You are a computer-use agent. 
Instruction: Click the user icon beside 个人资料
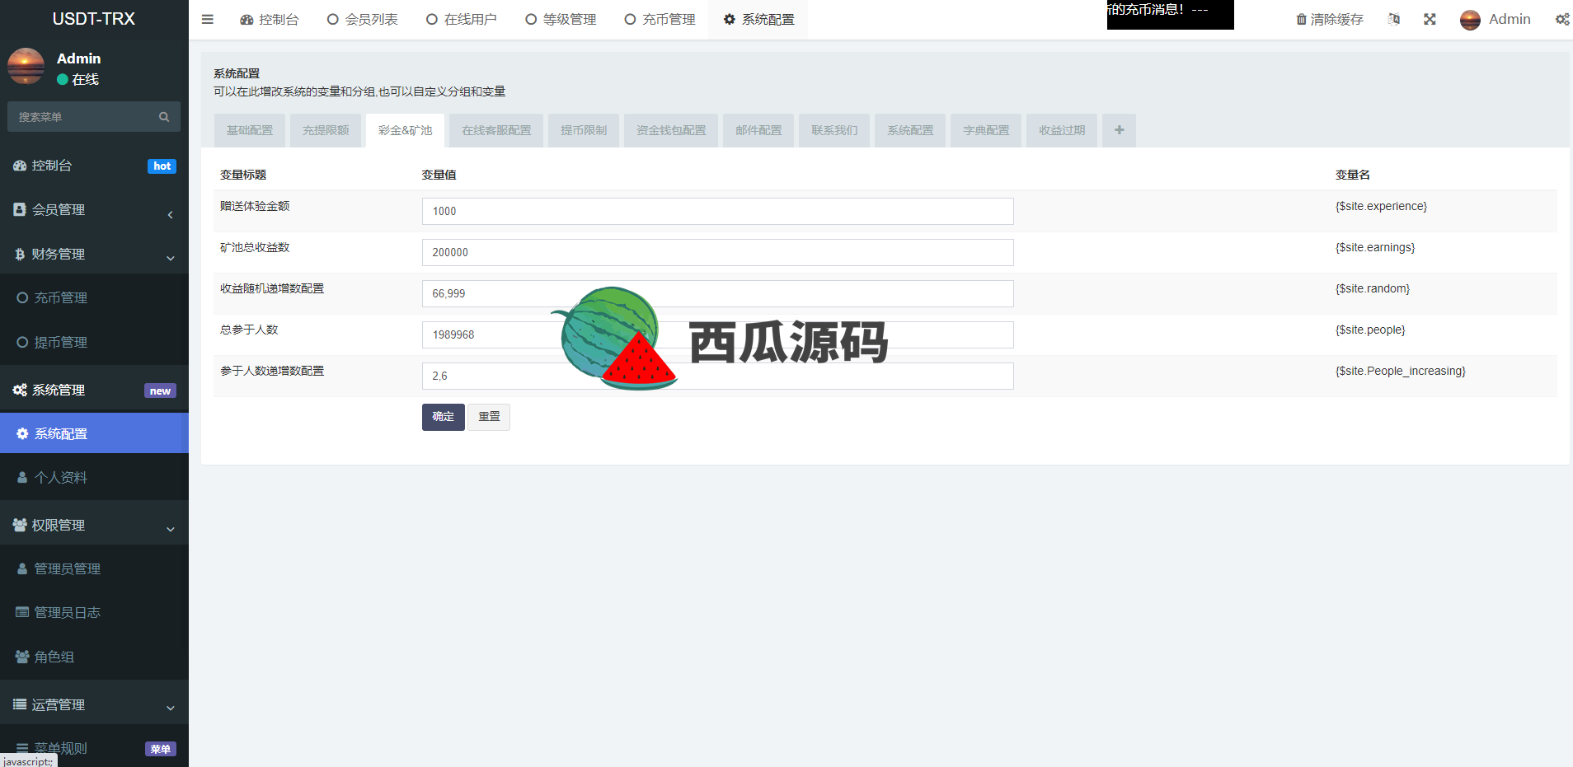(x=22, y=477)
